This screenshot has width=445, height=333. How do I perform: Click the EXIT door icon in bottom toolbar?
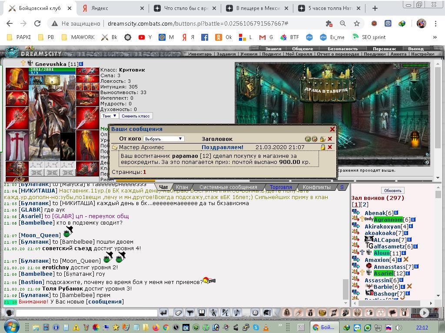(x=405, y=313)
